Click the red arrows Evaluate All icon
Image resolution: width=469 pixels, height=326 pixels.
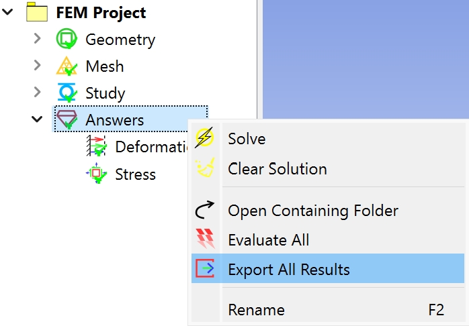point(205,239)
